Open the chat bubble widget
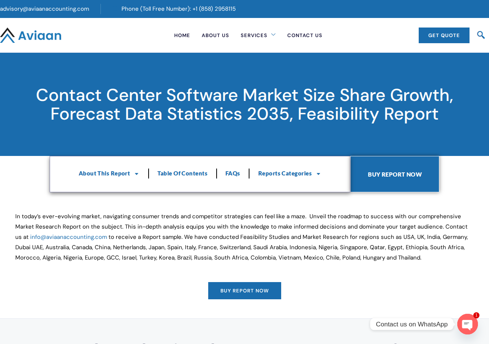This screenshot has height=344, width=489. point(468,324)
